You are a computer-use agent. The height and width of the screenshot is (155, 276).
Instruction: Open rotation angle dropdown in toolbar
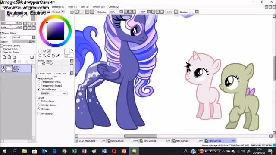pos(149,12)
